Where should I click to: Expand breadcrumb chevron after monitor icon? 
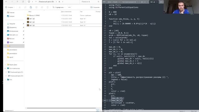[x=32, y=2]
